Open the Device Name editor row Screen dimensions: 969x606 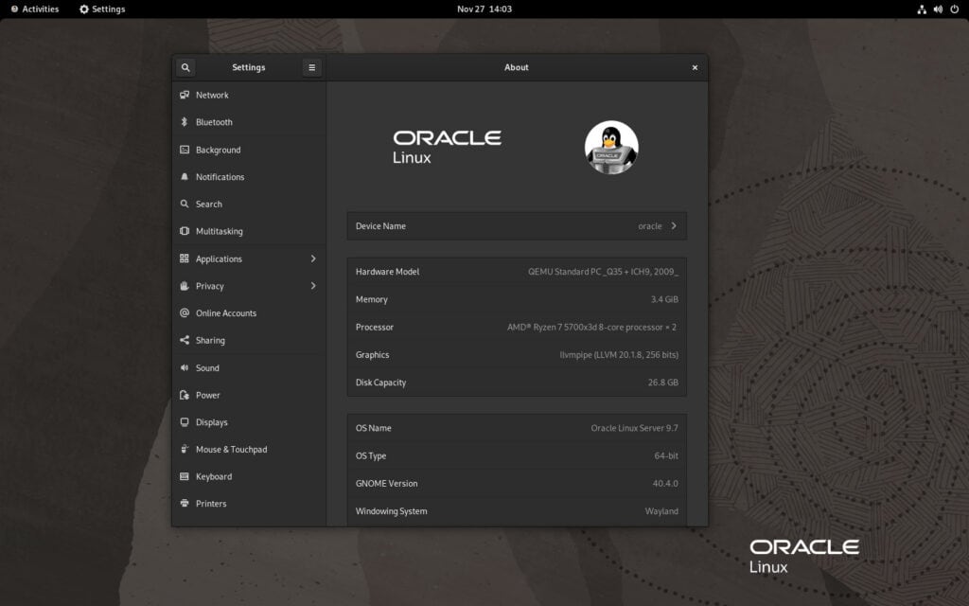click(x=517, y=226)
